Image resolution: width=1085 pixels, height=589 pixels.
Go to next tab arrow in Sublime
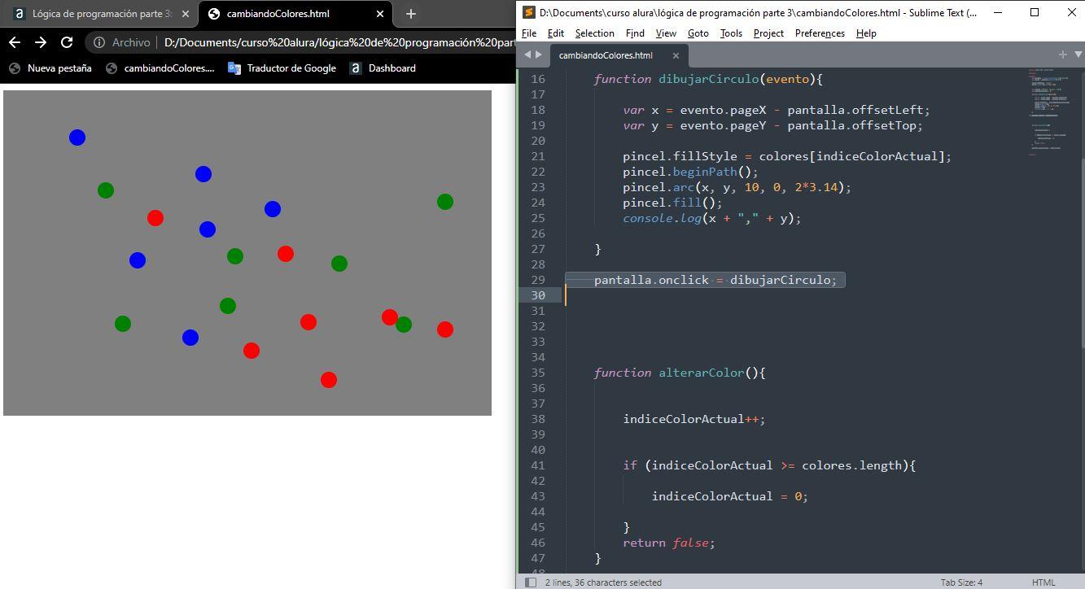(539, 55)
